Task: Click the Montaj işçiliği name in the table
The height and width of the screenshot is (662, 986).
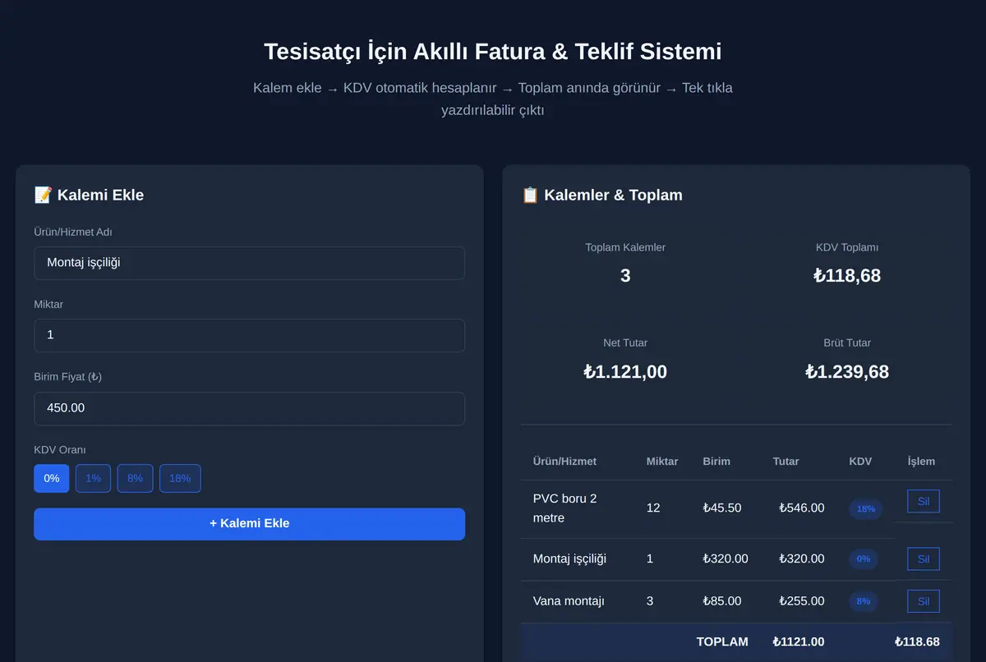Action: point(569,559)
